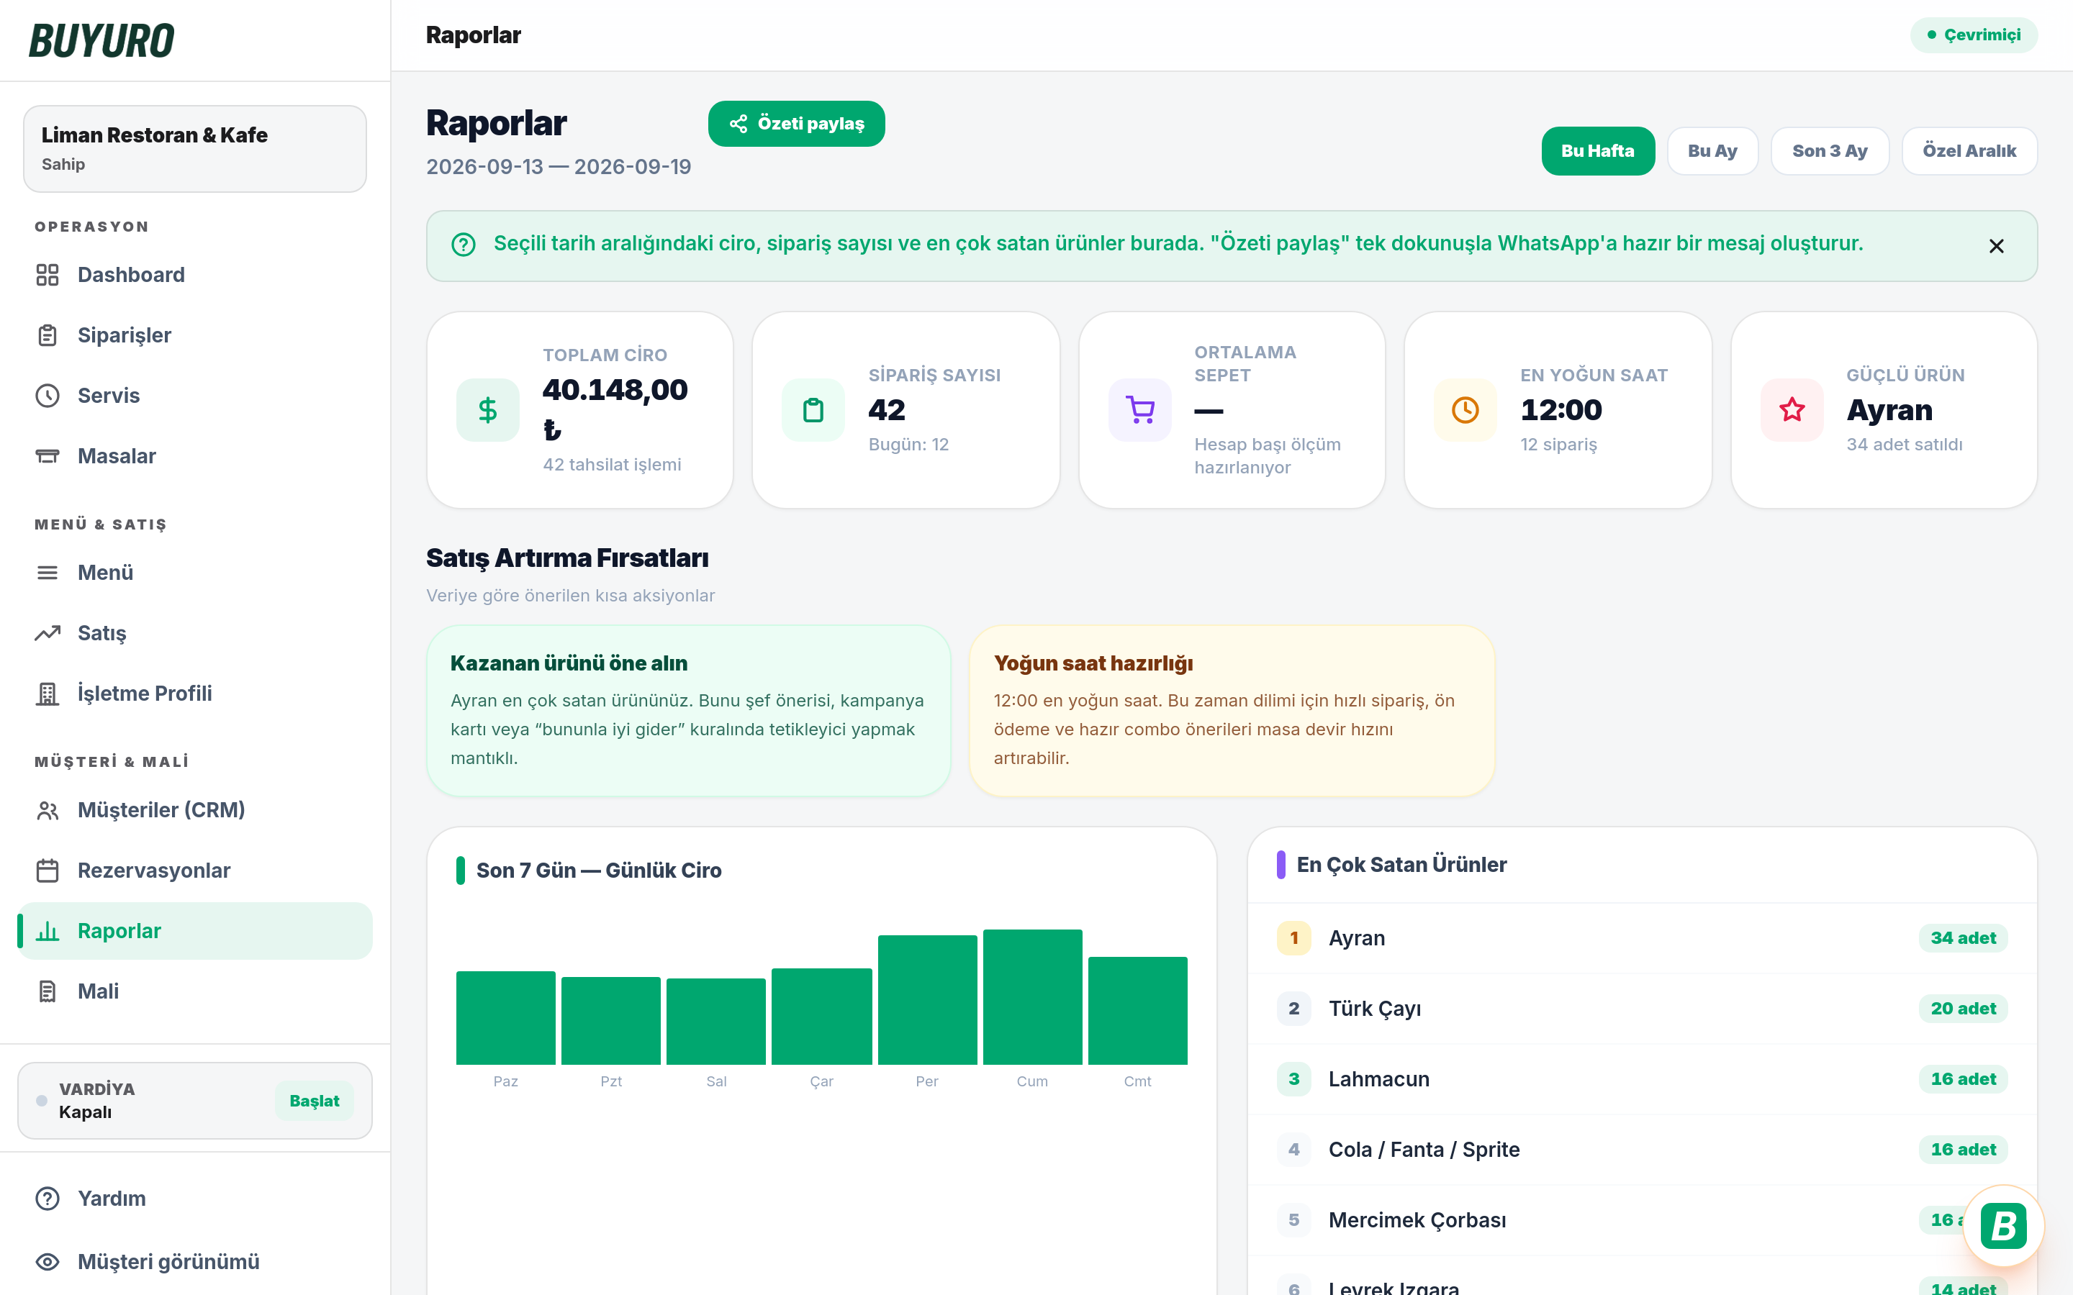
Task: Click the Menü hamburger icon
Action: 47,572
